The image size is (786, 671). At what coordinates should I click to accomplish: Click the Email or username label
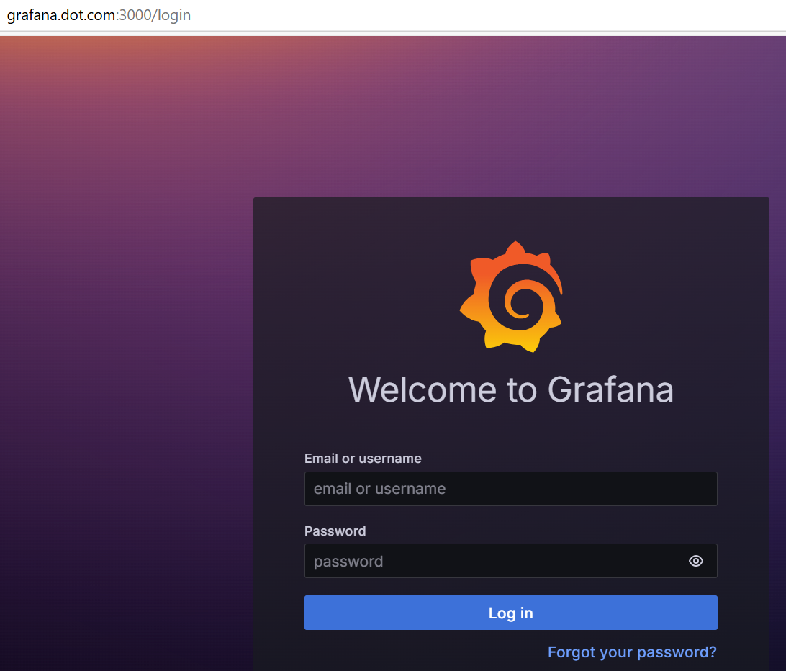point(363,459)
